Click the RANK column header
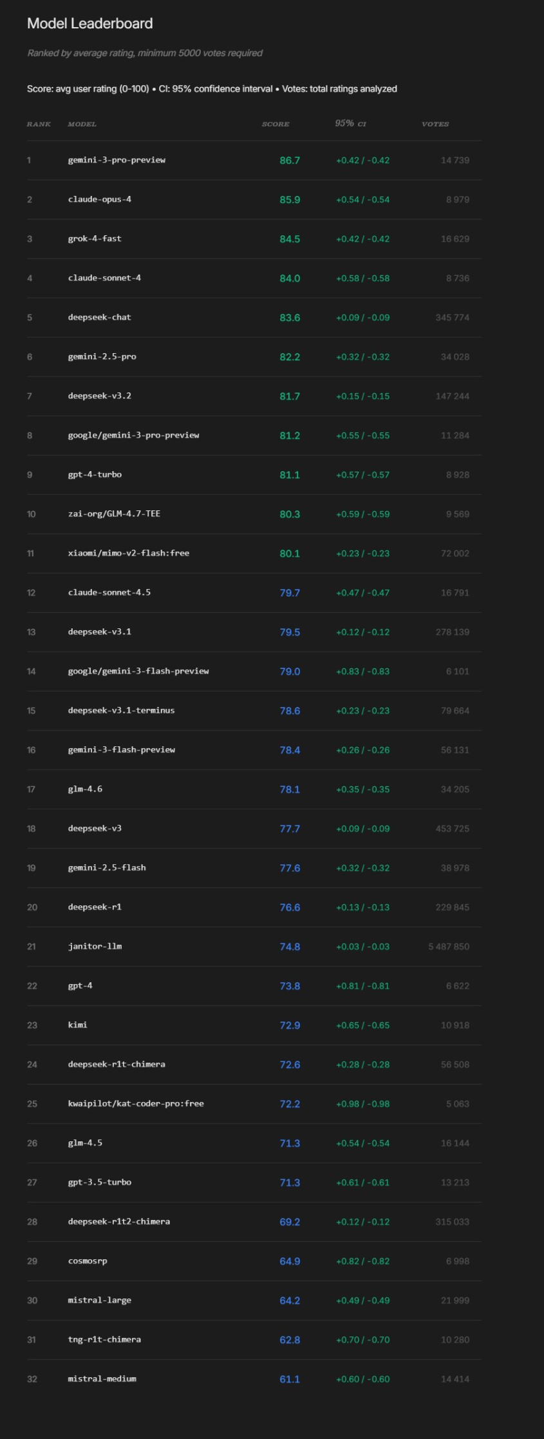544x1439 pixels. pos(39,124)
